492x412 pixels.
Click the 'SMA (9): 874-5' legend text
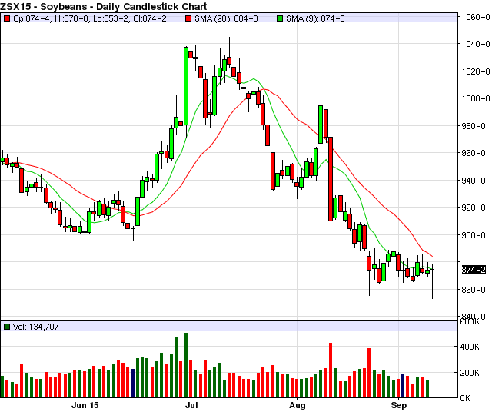click(315, 18)
